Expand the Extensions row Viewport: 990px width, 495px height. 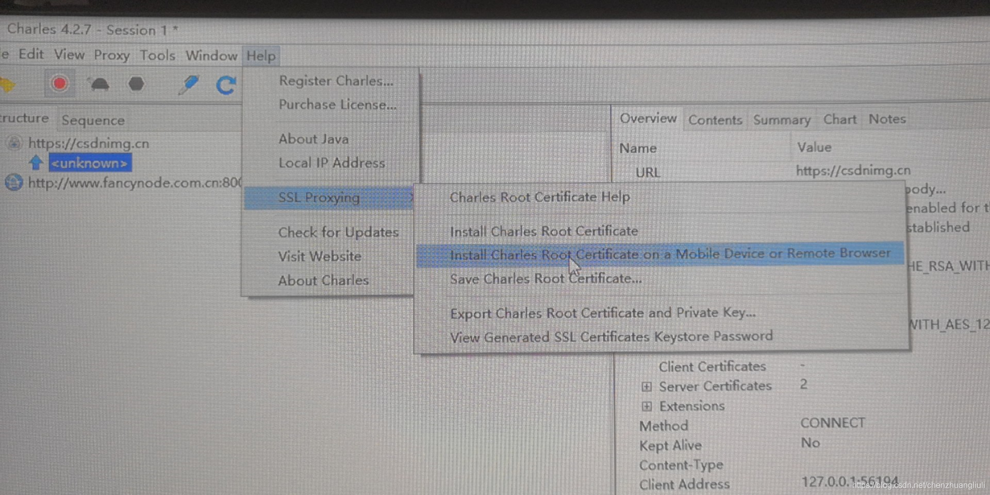[x=647, y=406]
